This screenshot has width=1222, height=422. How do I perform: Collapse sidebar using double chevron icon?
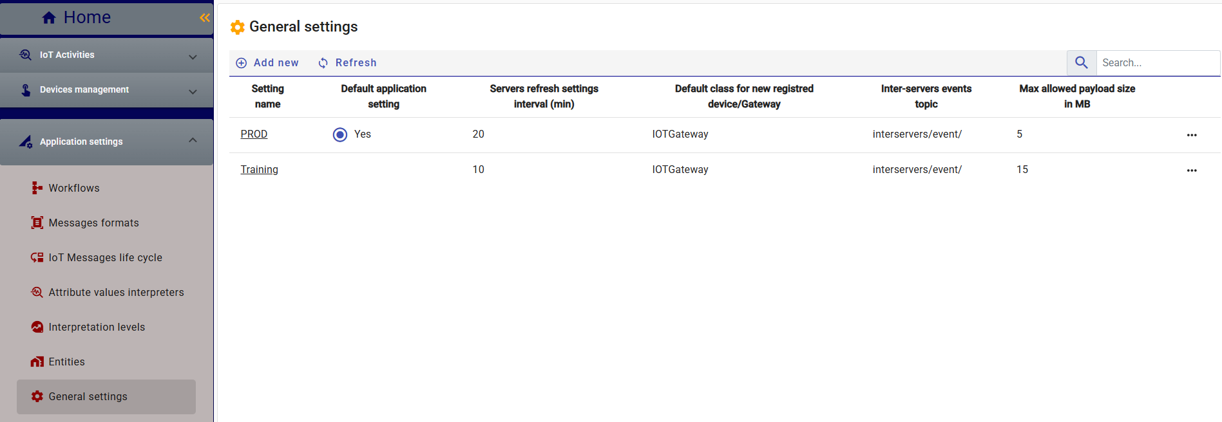click(204, 18)
